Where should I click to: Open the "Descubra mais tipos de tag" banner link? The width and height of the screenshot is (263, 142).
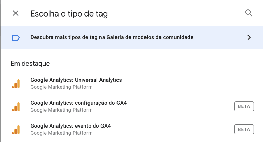(112, 37)
